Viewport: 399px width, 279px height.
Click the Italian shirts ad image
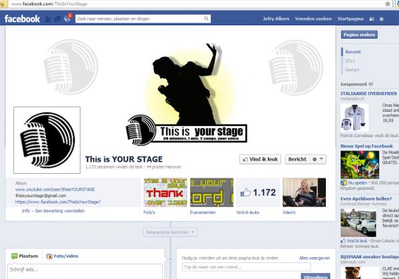tap(354, 118)
